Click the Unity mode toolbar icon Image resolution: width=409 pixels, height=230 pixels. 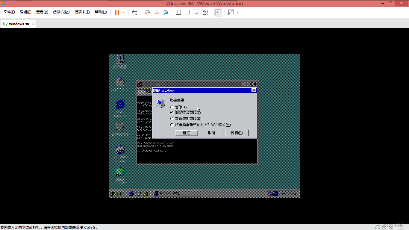coord(205,12)
